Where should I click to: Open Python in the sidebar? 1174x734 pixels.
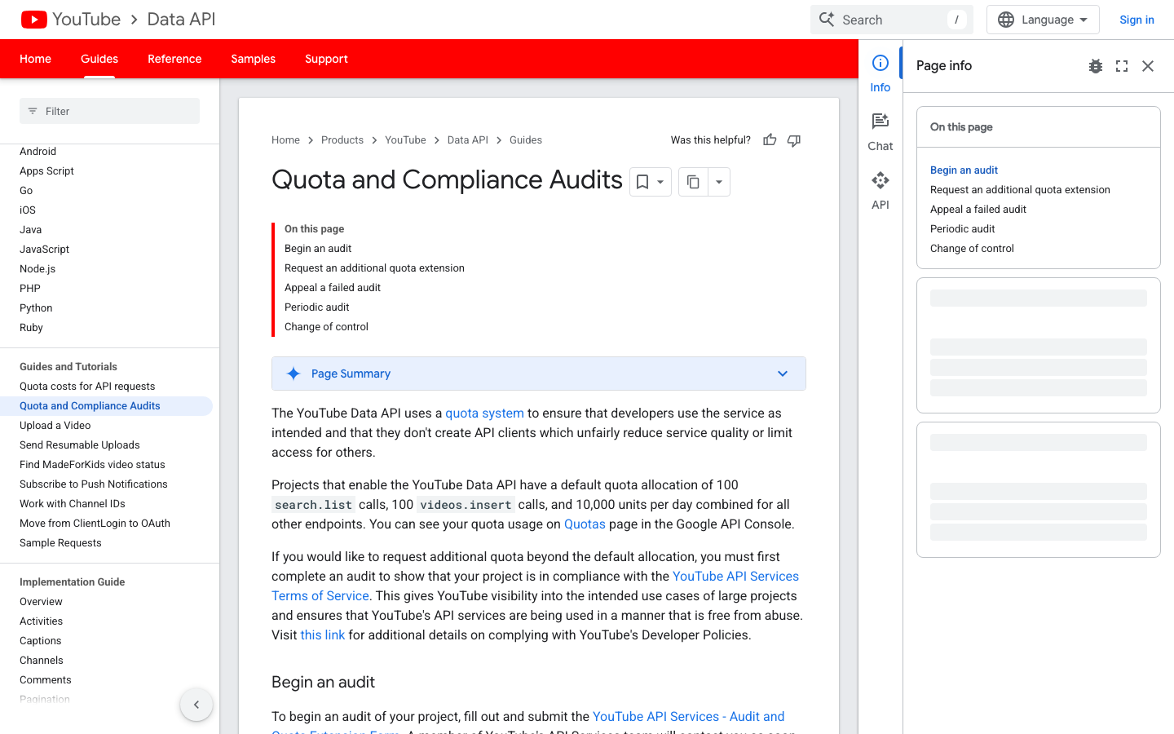36,308
